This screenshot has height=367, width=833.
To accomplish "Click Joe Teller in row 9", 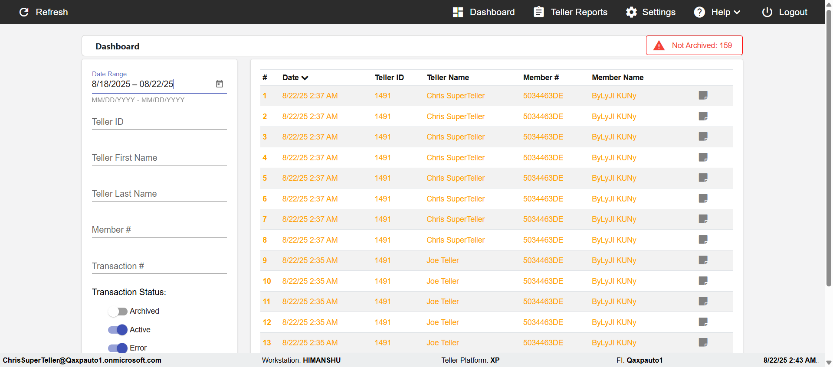I will 443,260.
